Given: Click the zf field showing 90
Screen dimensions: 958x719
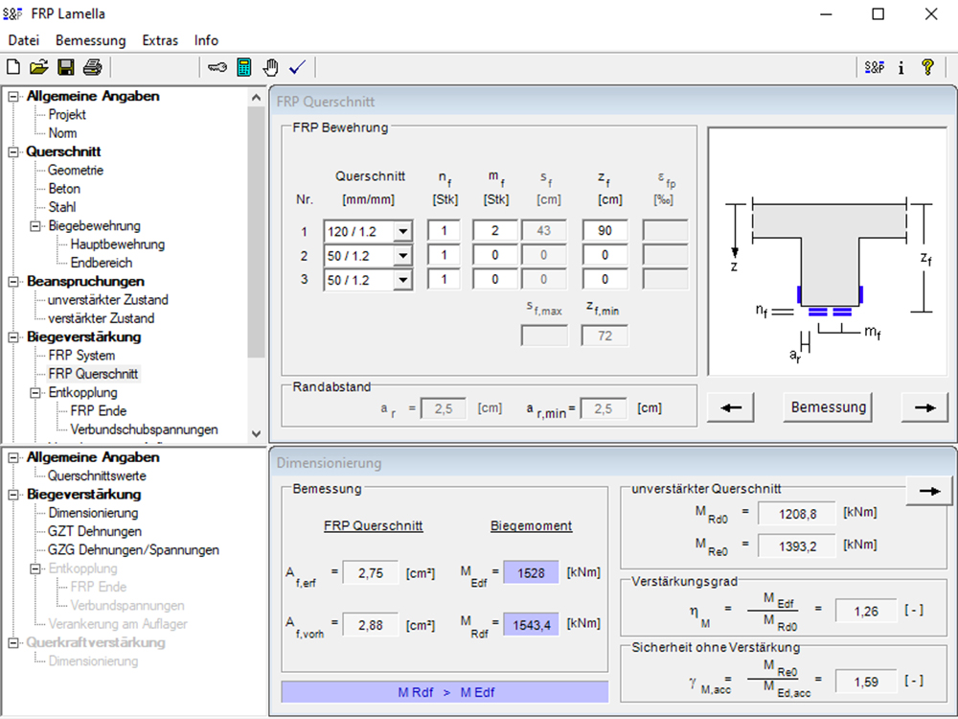Looking at the screenshot, I should [604, 231].
